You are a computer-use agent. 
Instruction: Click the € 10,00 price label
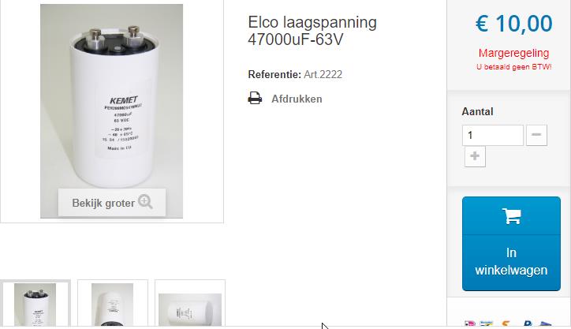[x=513, y=24]
